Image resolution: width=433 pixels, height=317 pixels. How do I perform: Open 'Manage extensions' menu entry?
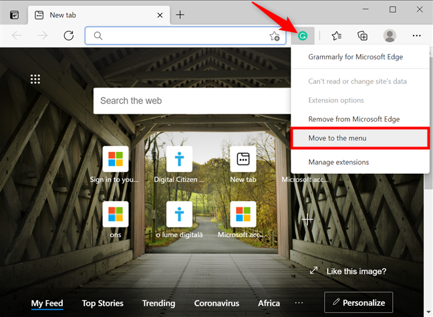coord(360,163)
